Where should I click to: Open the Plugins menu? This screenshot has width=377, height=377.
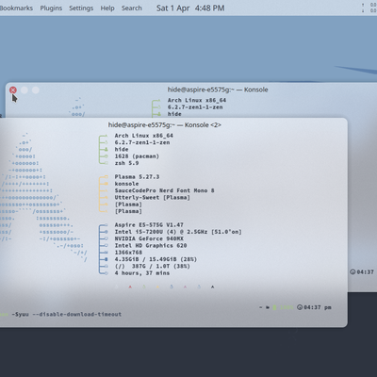coord(51,8)
